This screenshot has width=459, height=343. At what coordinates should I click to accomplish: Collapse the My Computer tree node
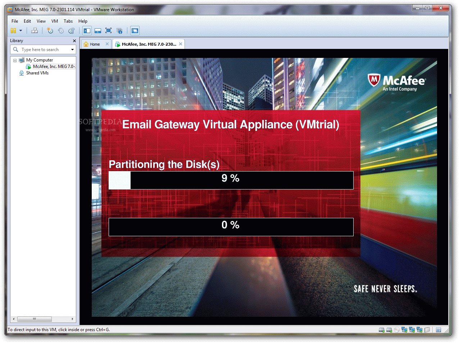click(15, 60)
